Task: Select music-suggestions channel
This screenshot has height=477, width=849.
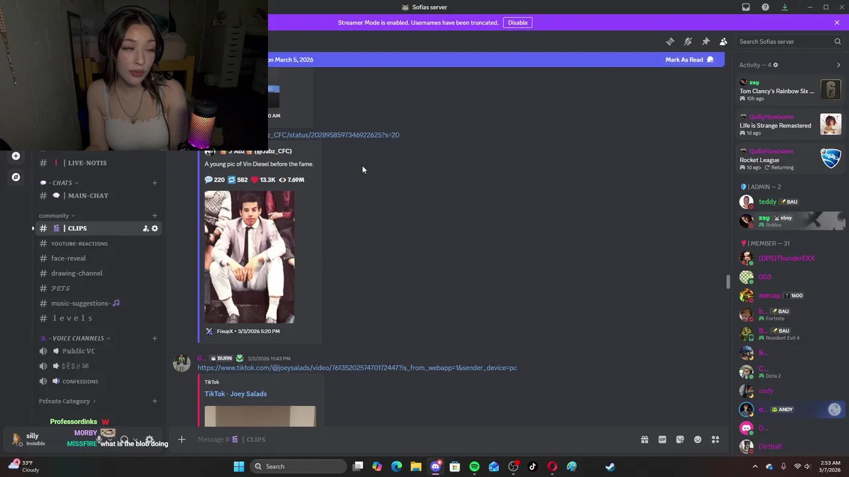Action: [x=98, y=303]
